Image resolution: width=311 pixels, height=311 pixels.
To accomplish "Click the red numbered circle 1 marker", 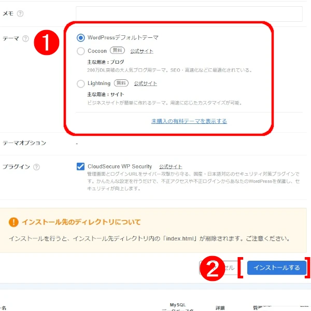I will pyautogui.click(x=47, y=43).
